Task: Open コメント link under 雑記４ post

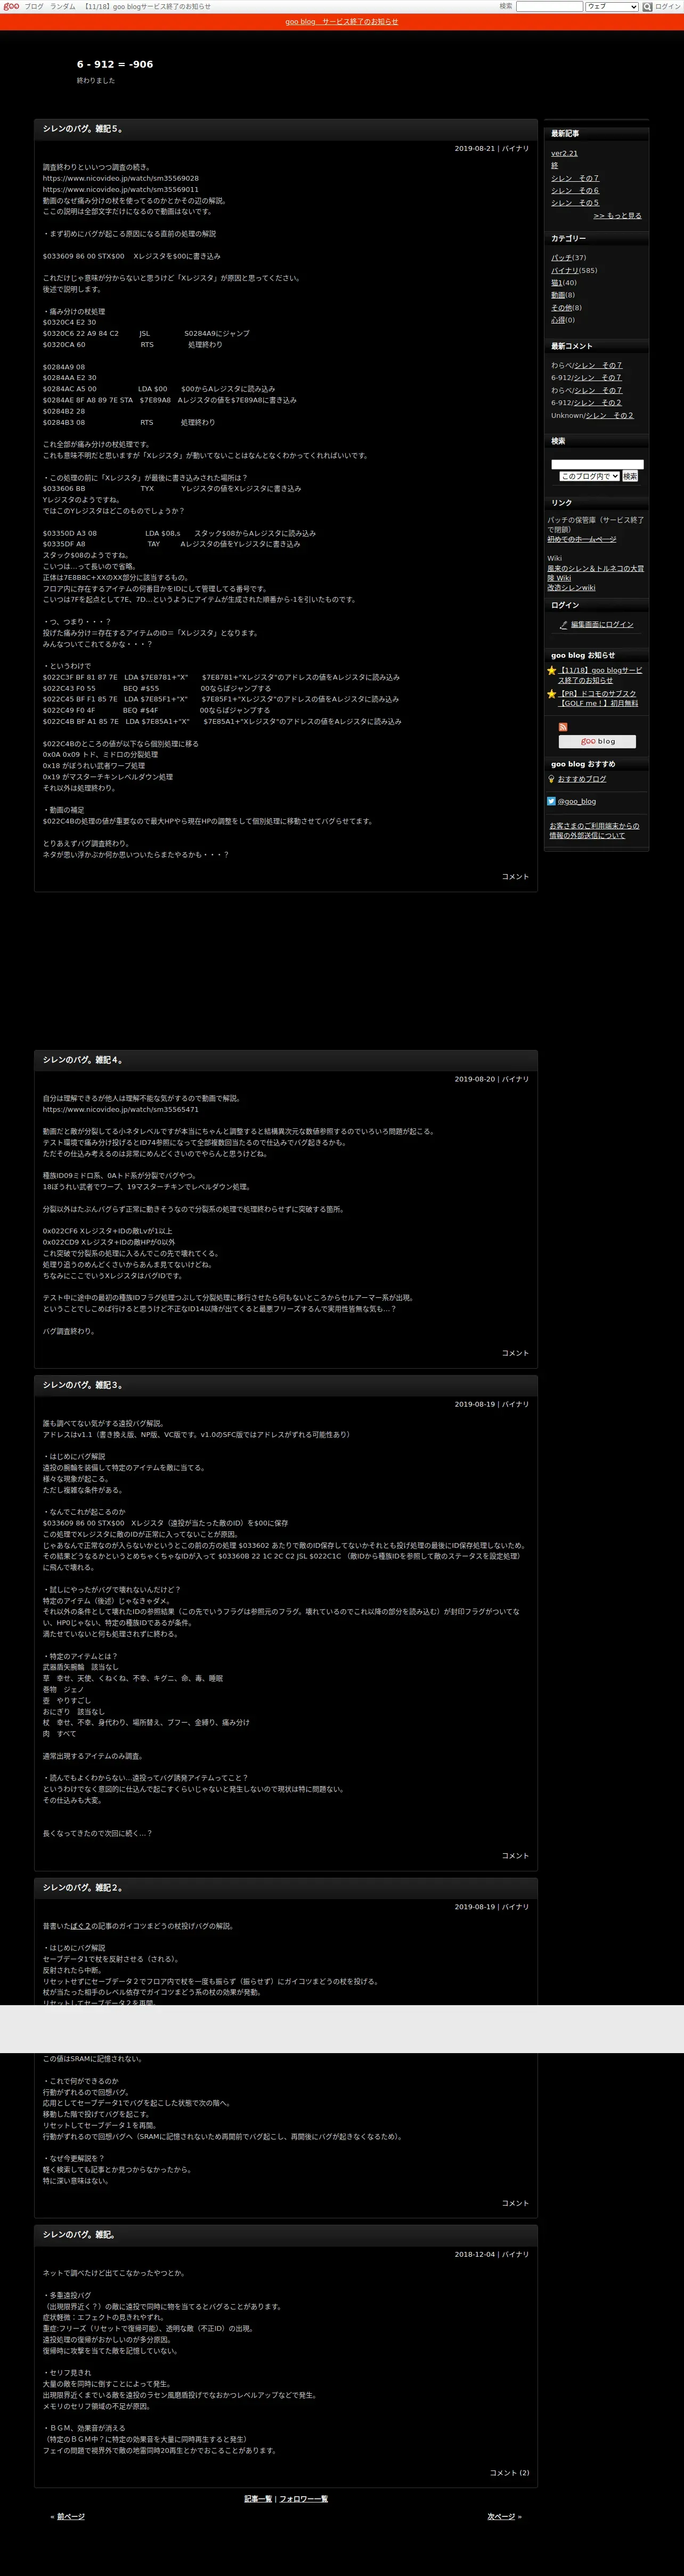Action: tap(515, 1353)
